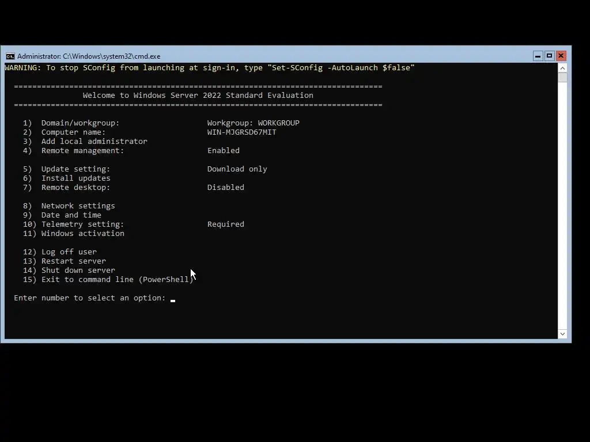
Task: Click the 'Welcome to Windows Server 2022 Standard Evaluation' heading
Action: tap(198, 96)
